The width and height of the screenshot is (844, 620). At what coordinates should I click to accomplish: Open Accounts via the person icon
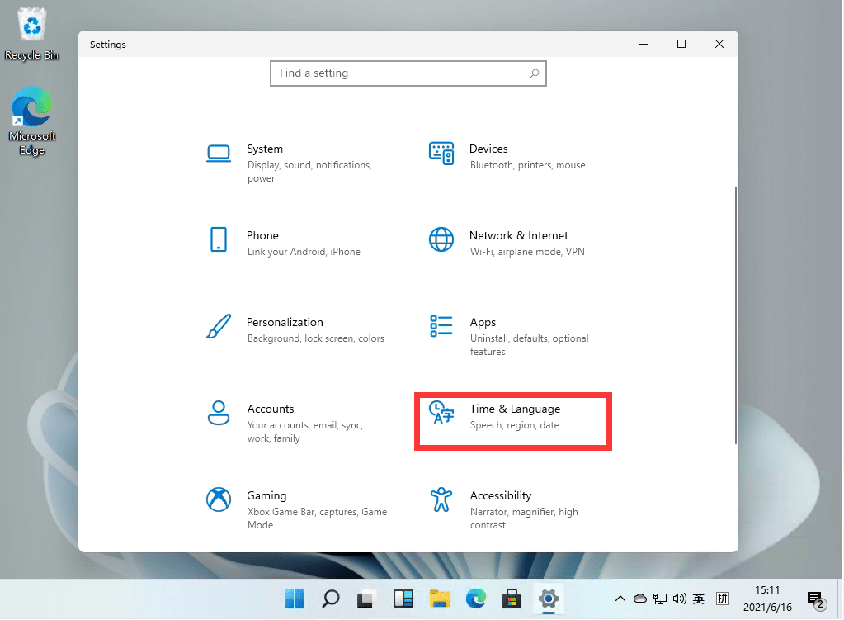click(218, 414)
